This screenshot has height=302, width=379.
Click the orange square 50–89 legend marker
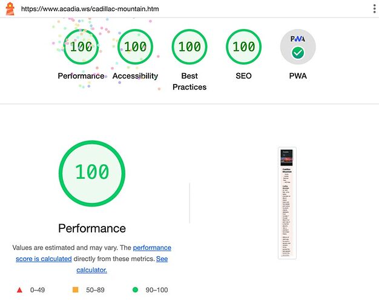click(76, 290)
